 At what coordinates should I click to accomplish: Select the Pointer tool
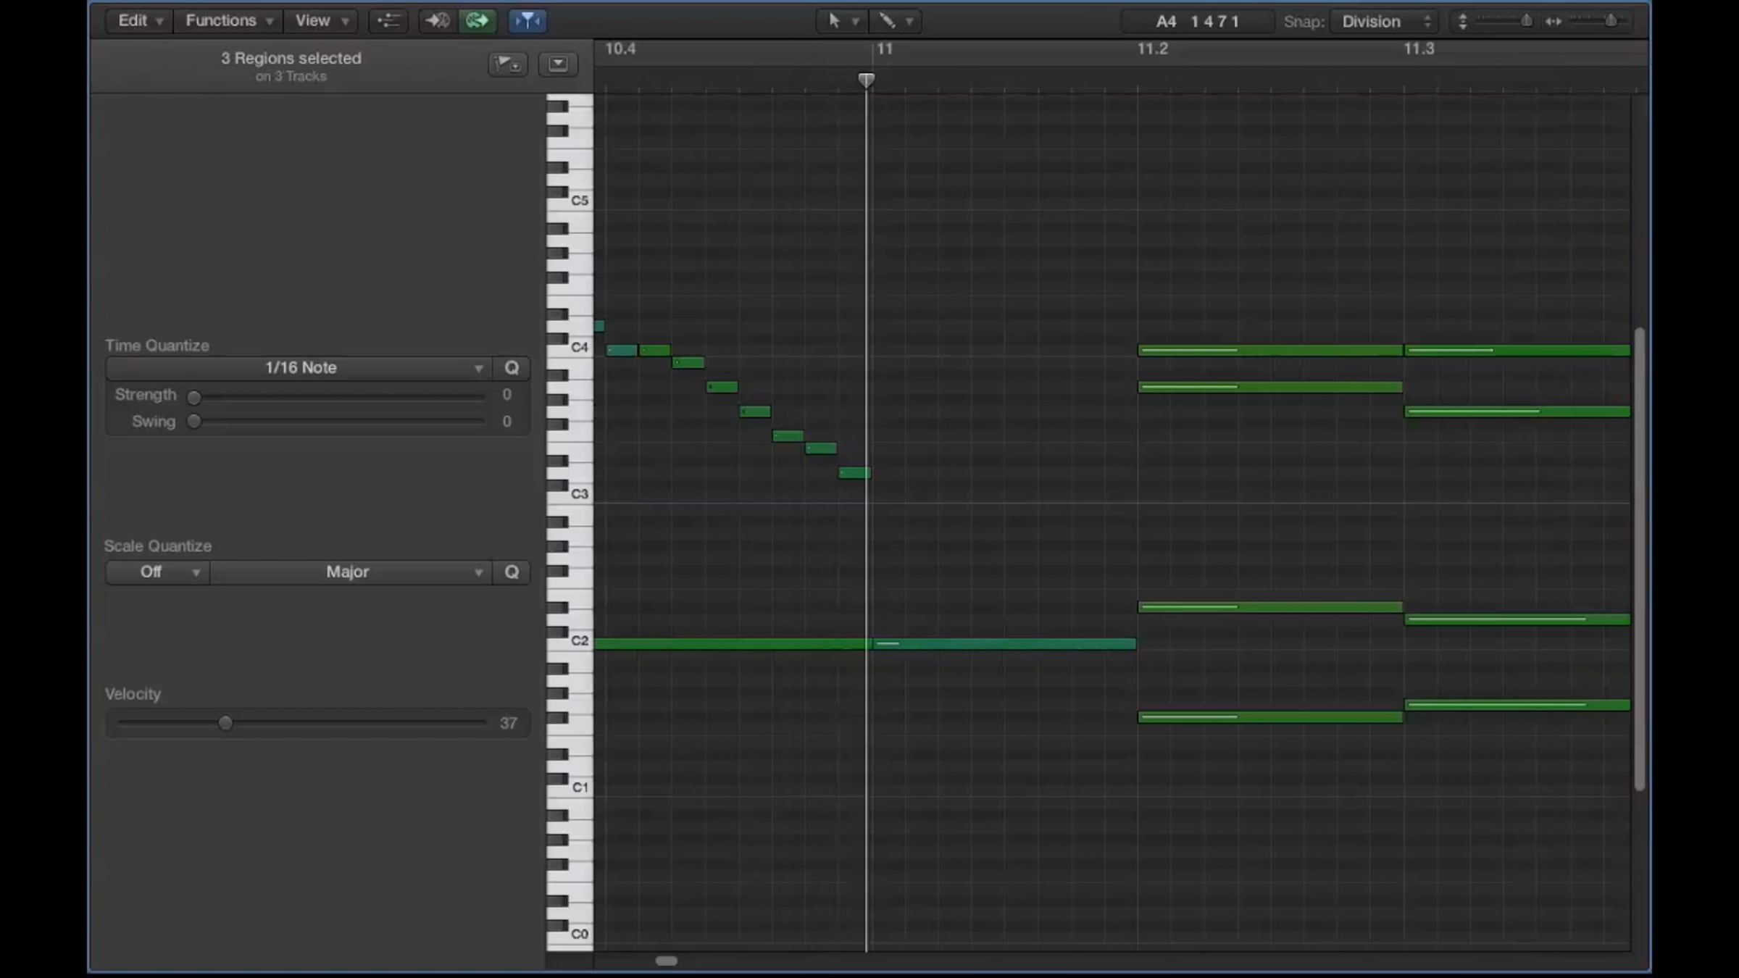click(x=834, y=21)
